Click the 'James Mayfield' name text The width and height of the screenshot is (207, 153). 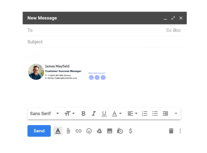[57, 66]
